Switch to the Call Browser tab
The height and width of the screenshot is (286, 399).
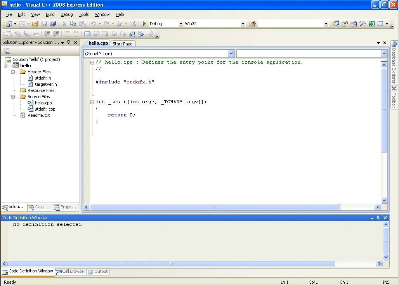pos(71,272)
